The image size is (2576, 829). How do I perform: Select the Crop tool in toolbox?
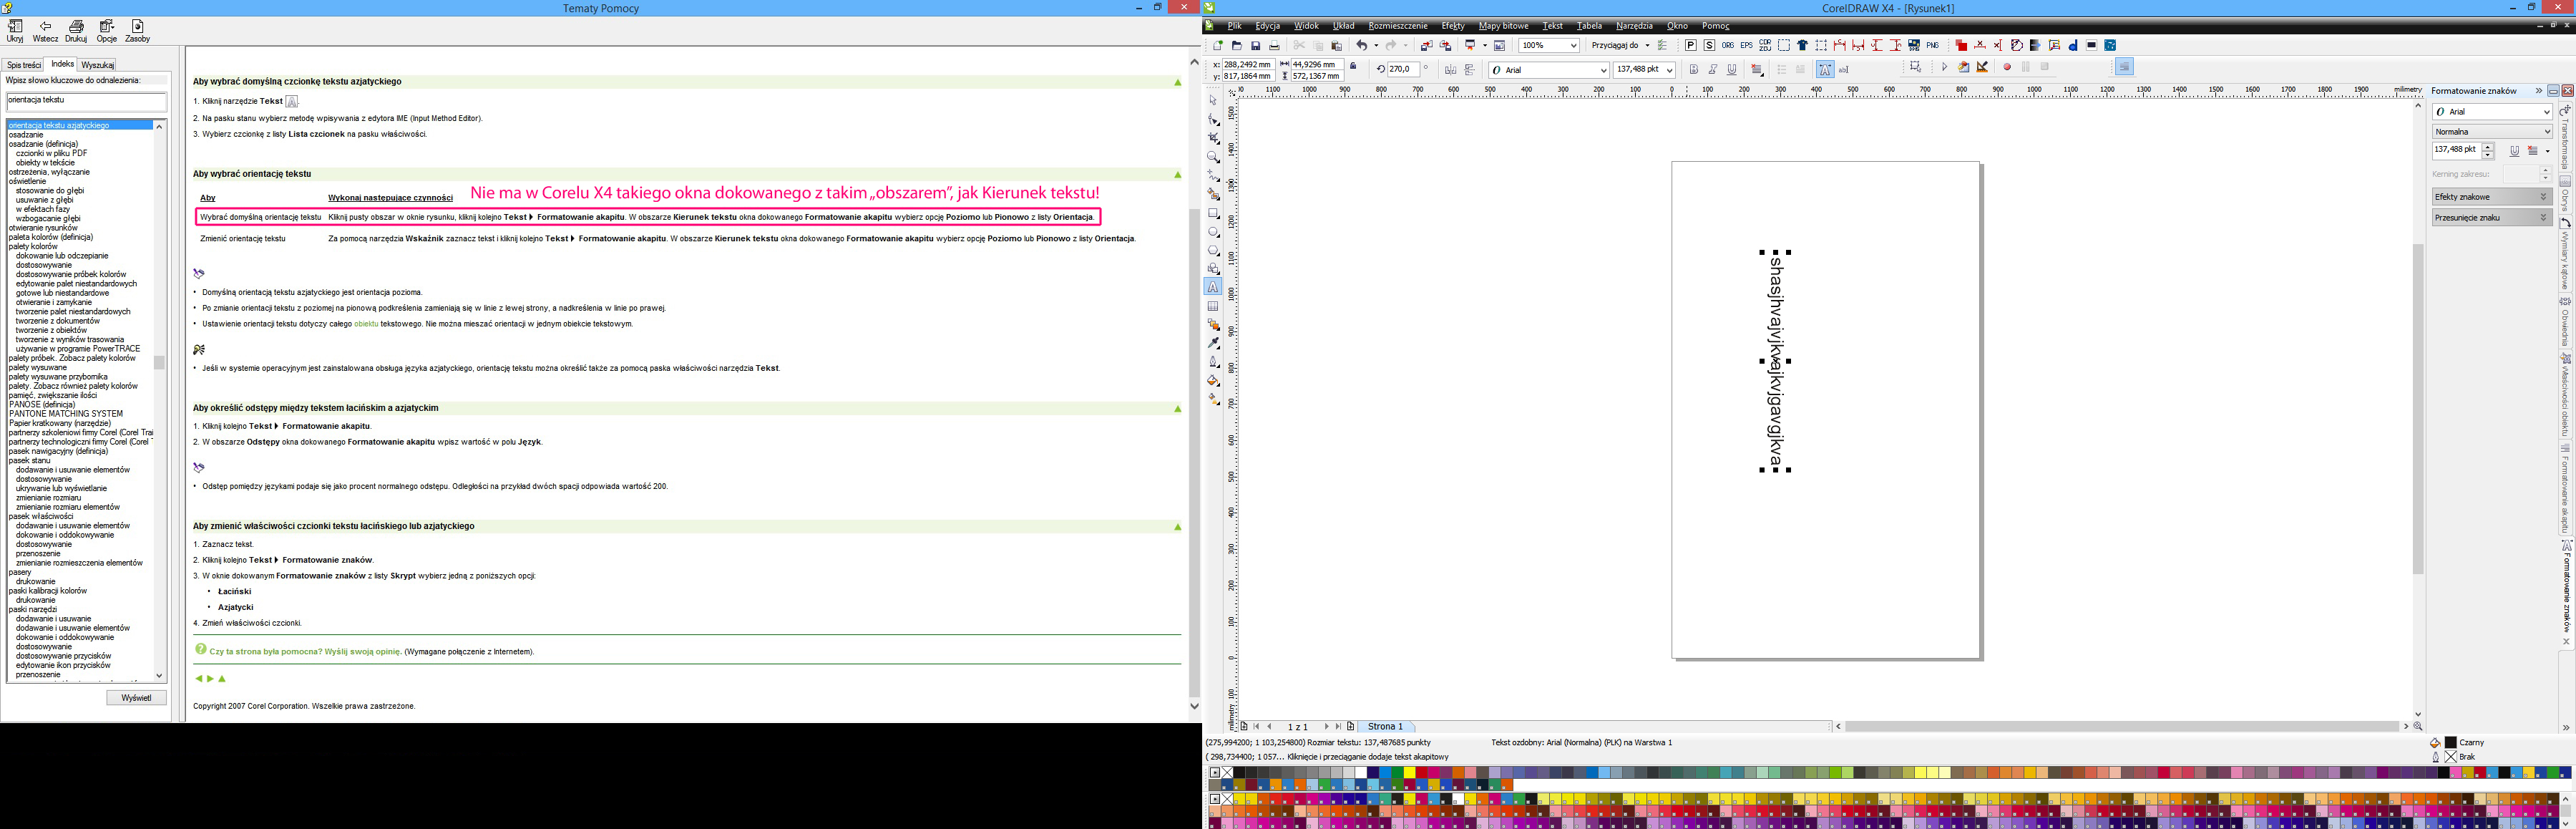(x=1213, y=138)
